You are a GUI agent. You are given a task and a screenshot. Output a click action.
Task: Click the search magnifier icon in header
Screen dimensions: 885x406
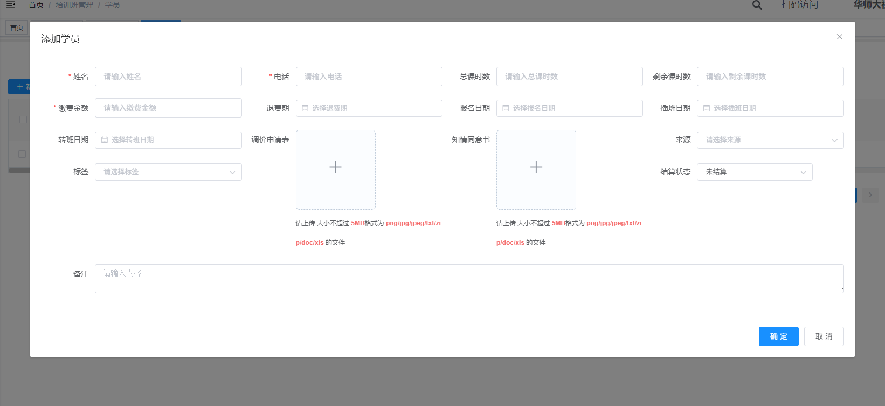pos(757,5)
